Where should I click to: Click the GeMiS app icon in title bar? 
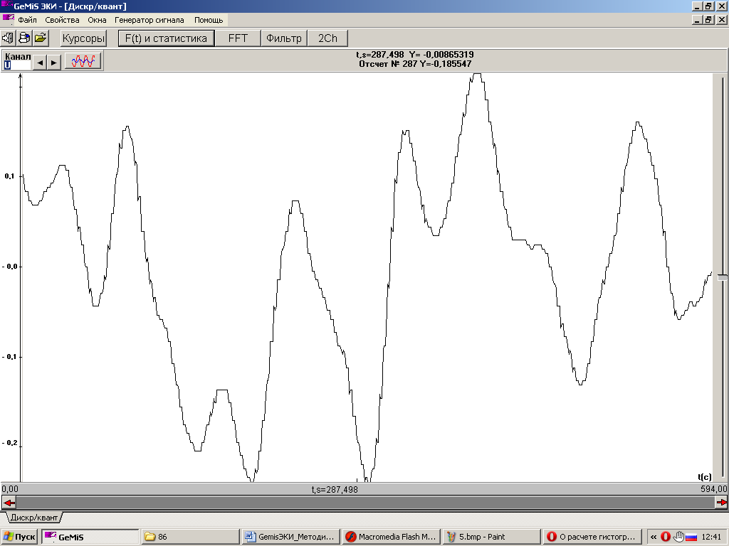click(x=6, y=6)
